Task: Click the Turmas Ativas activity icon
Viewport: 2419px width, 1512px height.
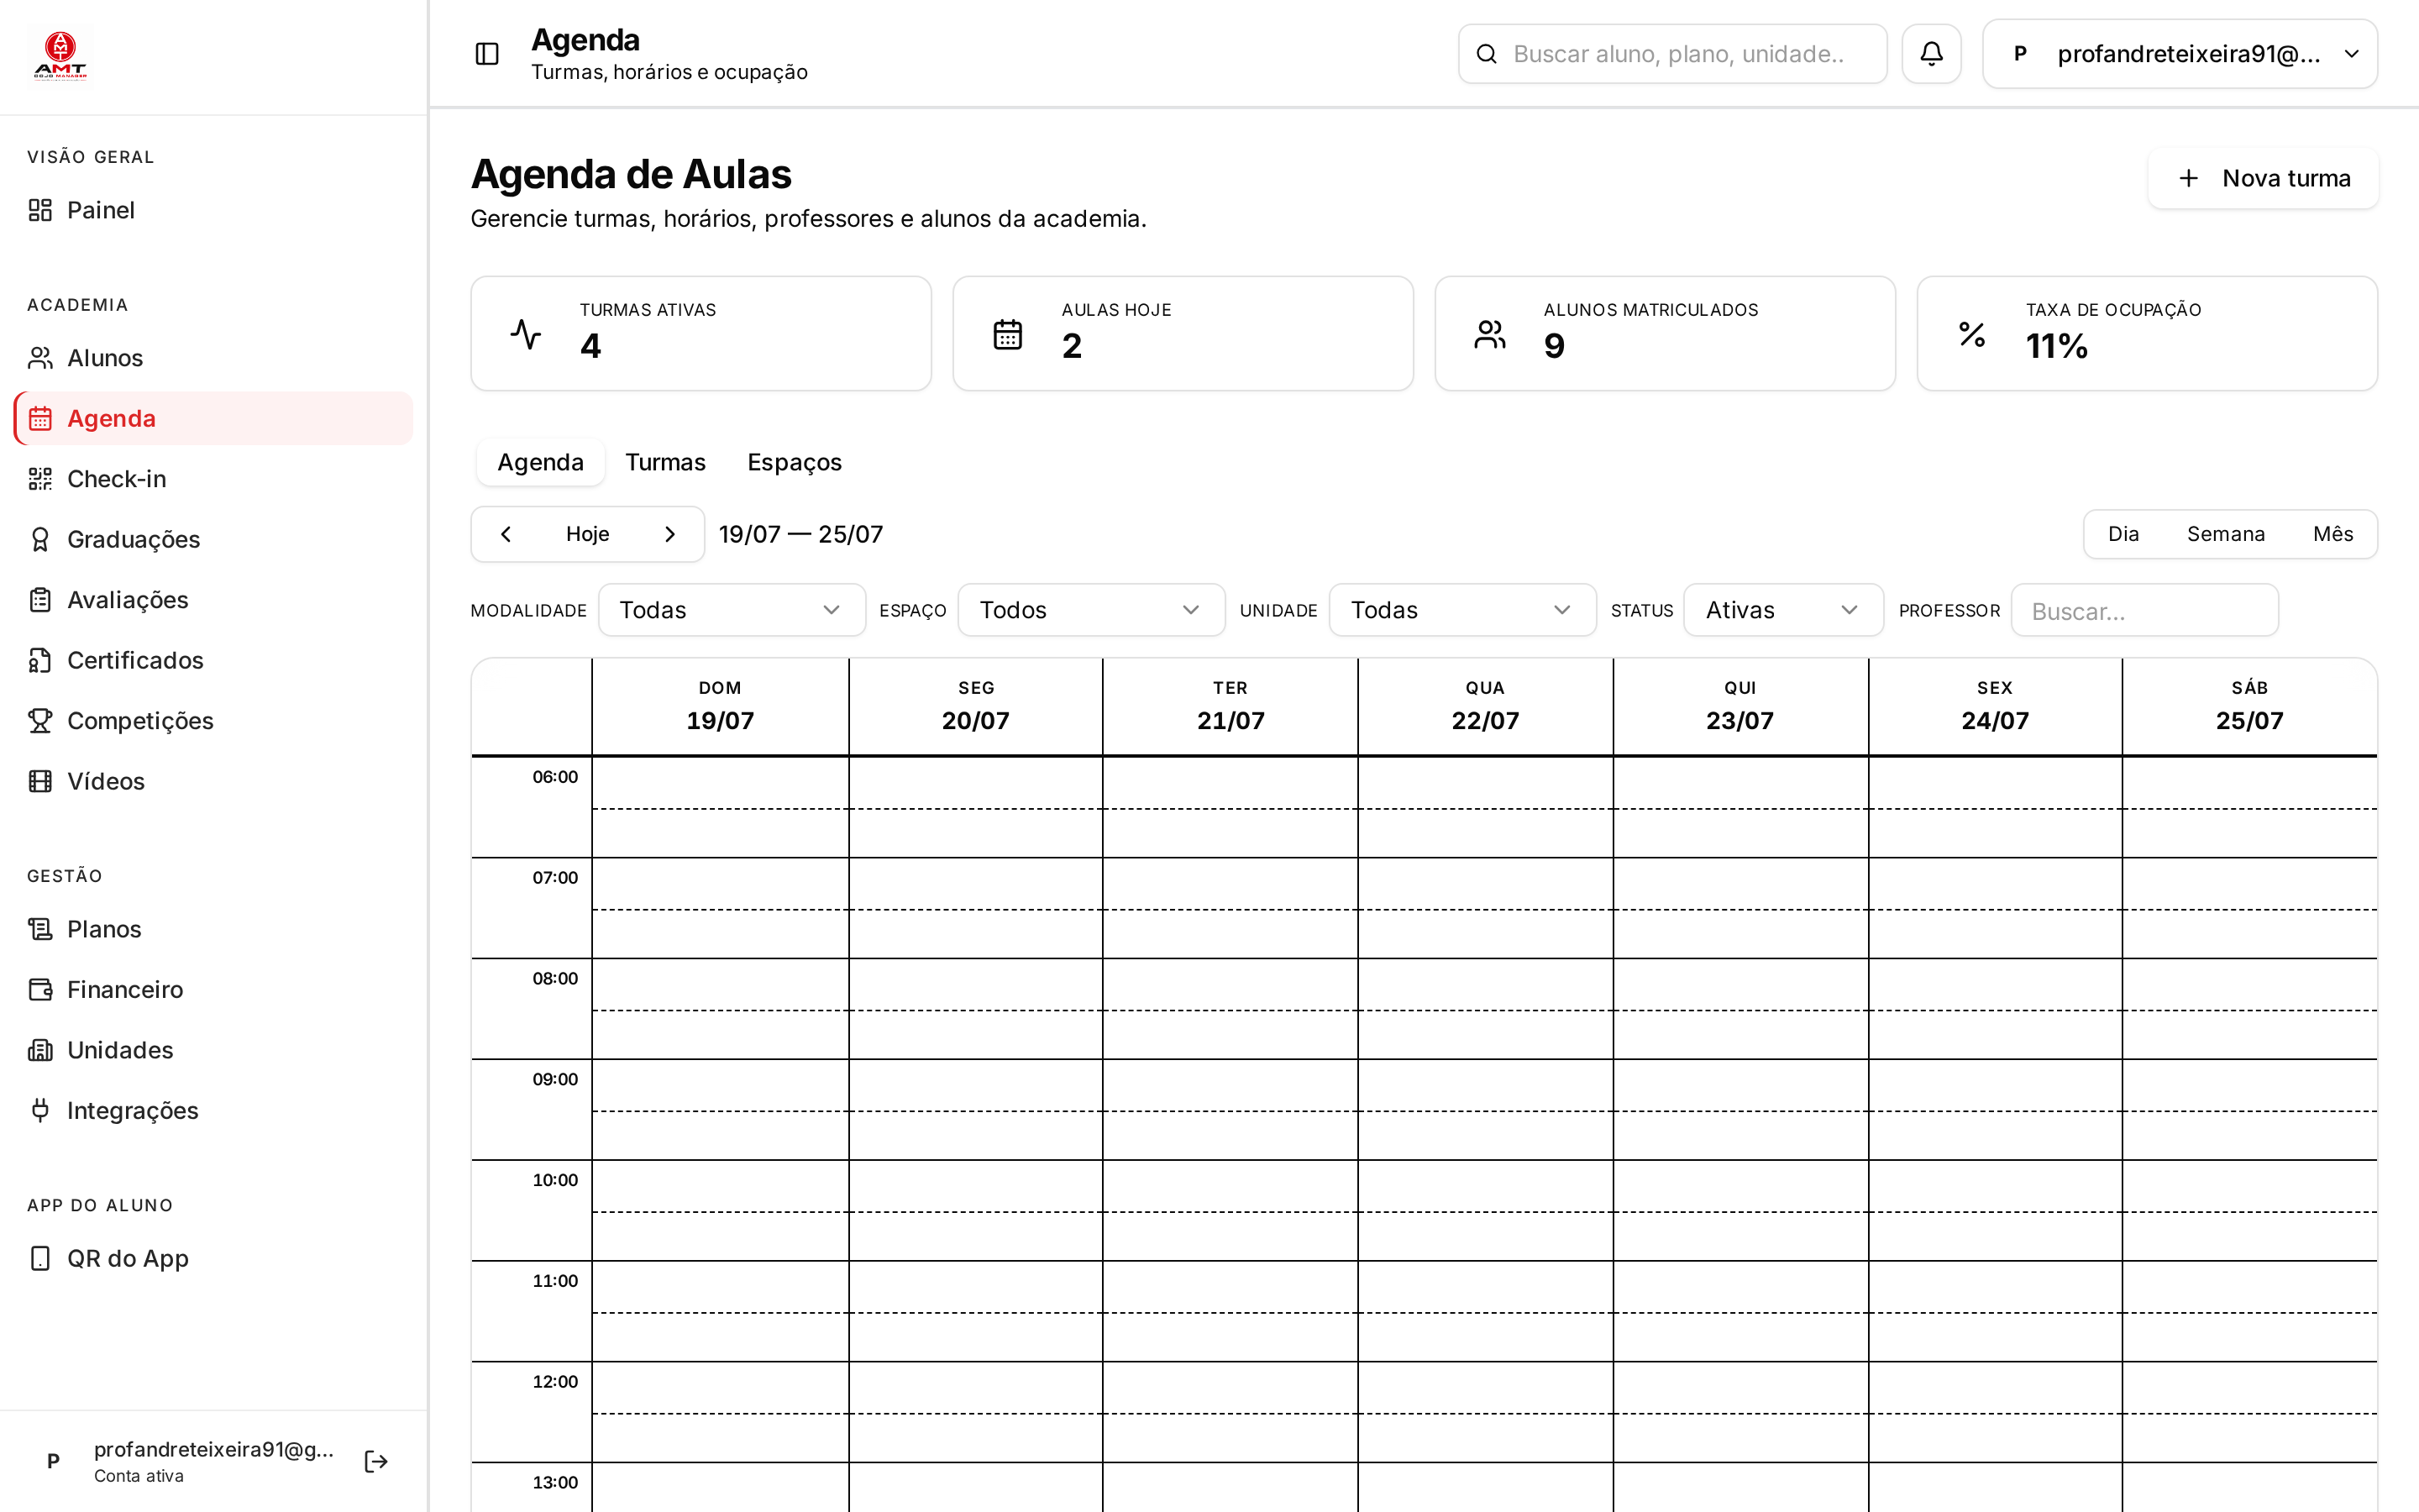Action: coord(526,334)
